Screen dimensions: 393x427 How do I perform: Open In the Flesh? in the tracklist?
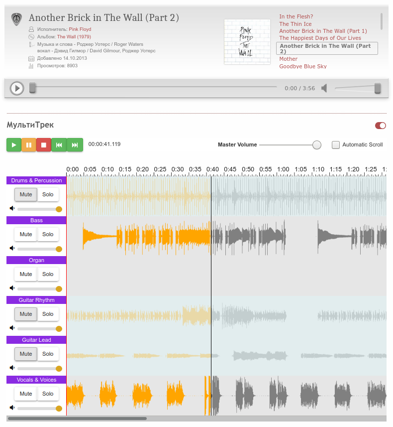(296, 16)
